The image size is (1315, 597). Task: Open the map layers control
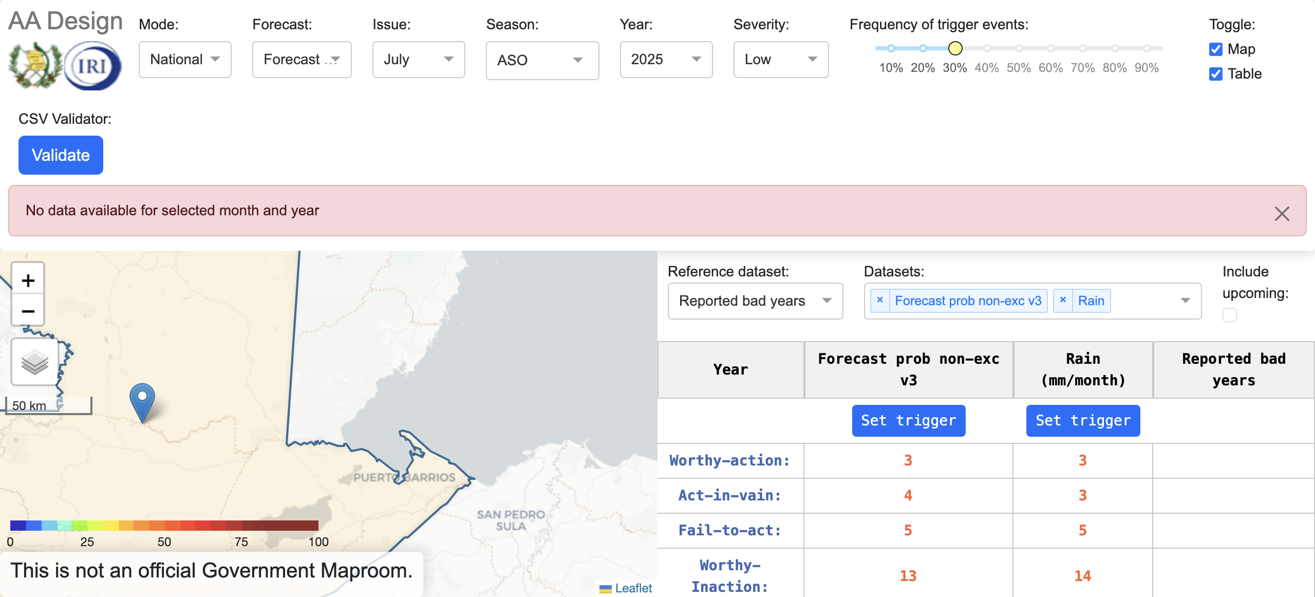(x=34, y=362)
